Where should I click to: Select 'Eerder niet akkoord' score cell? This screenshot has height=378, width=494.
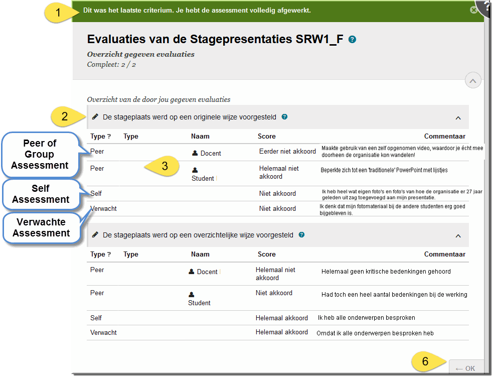click(287, 151)
